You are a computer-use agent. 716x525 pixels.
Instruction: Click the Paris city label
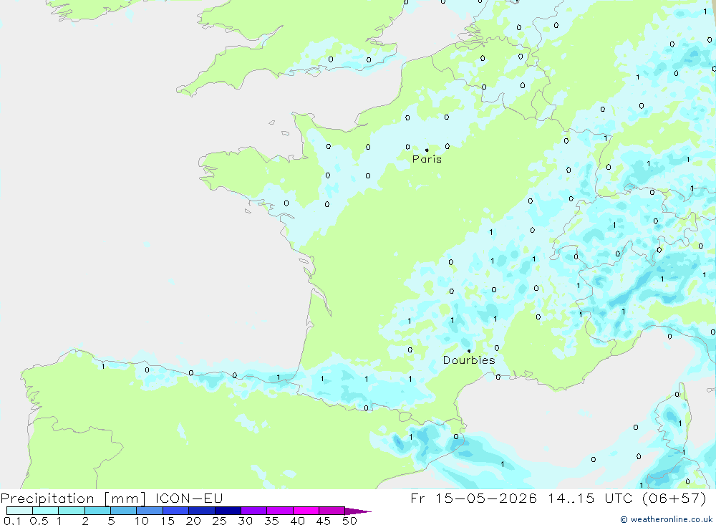(427, 159)
